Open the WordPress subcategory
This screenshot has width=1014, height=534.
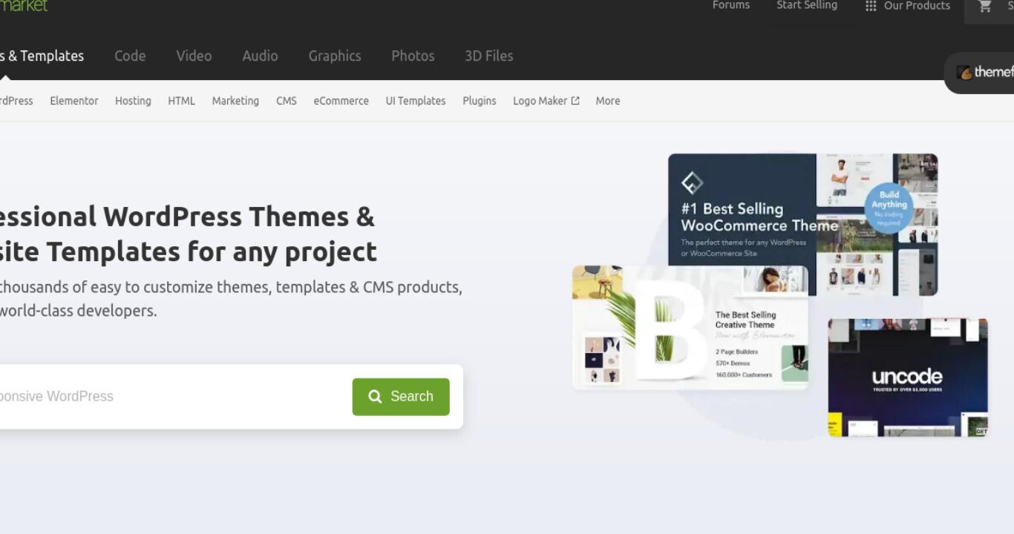[x=16, y=101]
